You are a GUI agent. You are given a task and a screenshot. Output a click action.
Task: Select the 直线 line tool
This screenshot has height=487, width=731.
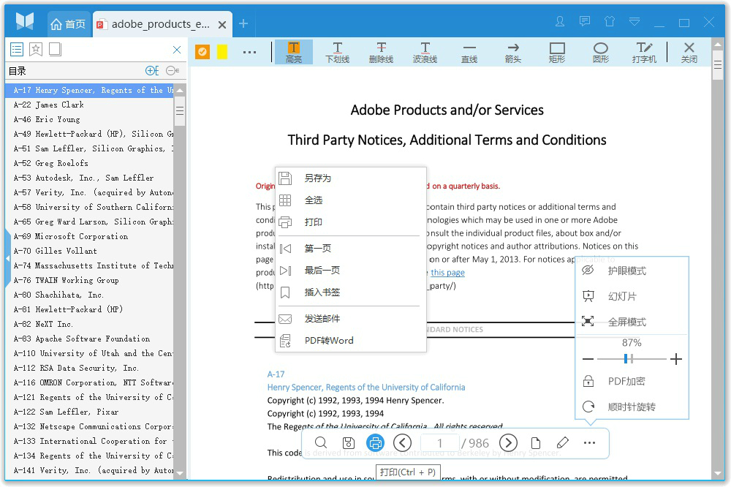pos(469,52)
